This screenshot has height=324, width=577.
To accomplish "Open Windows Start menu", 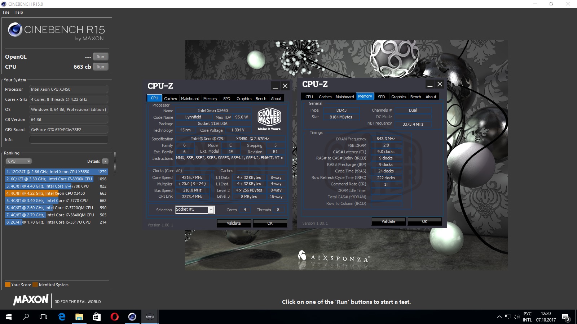I will (9, 317).
